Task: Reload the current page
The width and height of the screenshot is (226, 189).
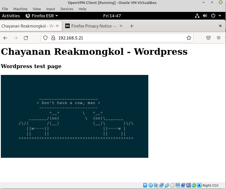Action: coord(26,38)
